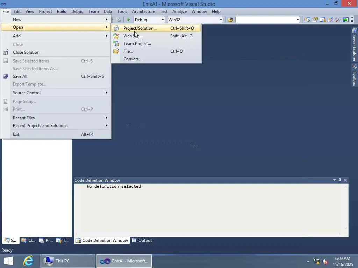Open the Project menu

45,12
